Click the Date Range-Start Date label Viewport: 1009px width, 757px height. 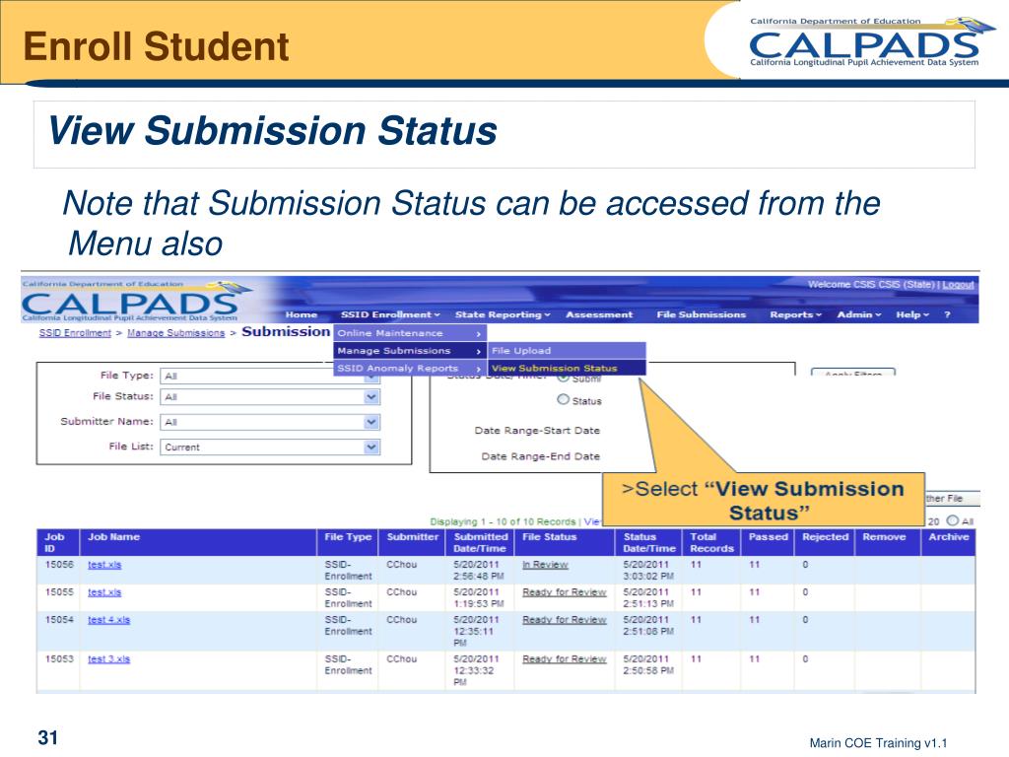click(537, 431)
